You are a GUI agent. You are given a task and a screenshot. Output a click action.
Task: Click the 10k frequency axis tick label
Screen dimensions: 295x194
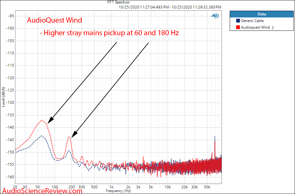pos(168,187)
